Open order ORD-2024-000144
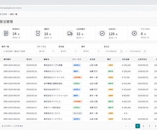The width and height of the screenshot is (157, 130). [x=12, y=113]
